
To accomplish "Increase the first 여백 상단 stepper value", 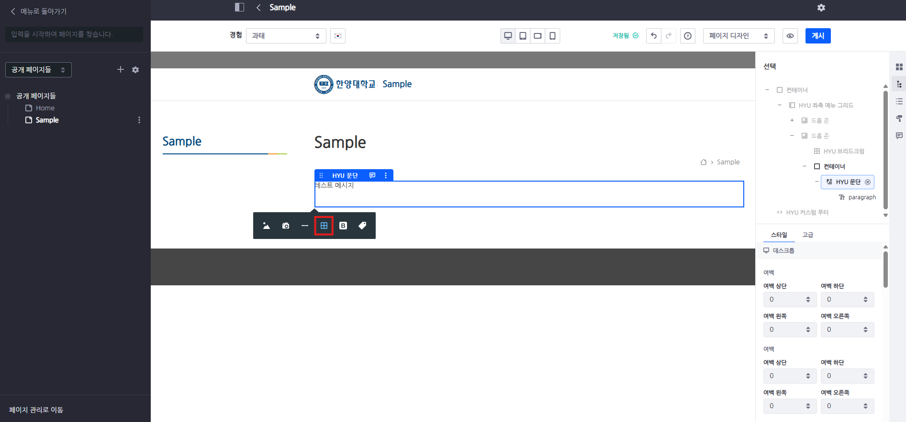I will tap(808, 297).
